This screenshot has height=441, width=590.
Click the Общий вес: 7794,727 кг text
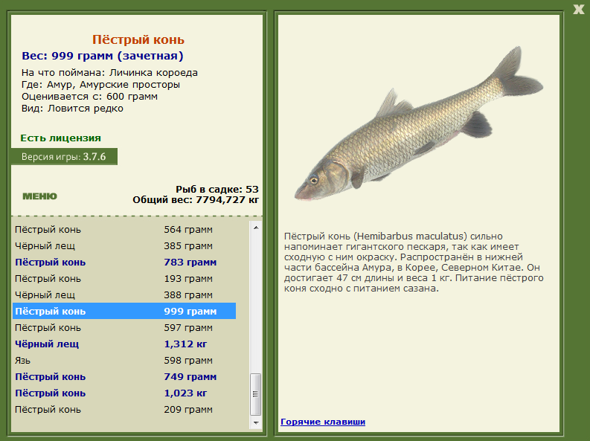[196, 199]
